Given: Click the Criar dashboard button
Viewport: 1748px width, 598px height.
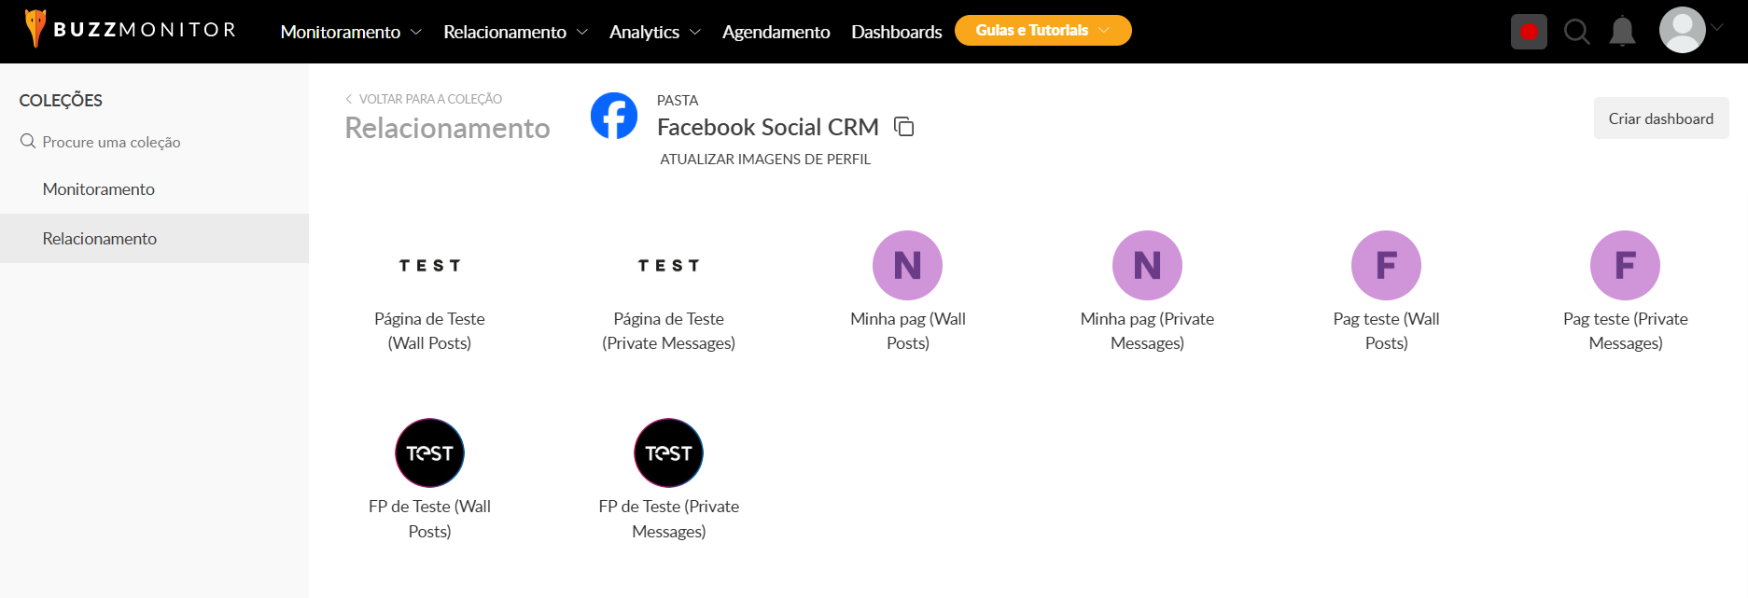Looking at the screenshot, I should click(1660, 118).
